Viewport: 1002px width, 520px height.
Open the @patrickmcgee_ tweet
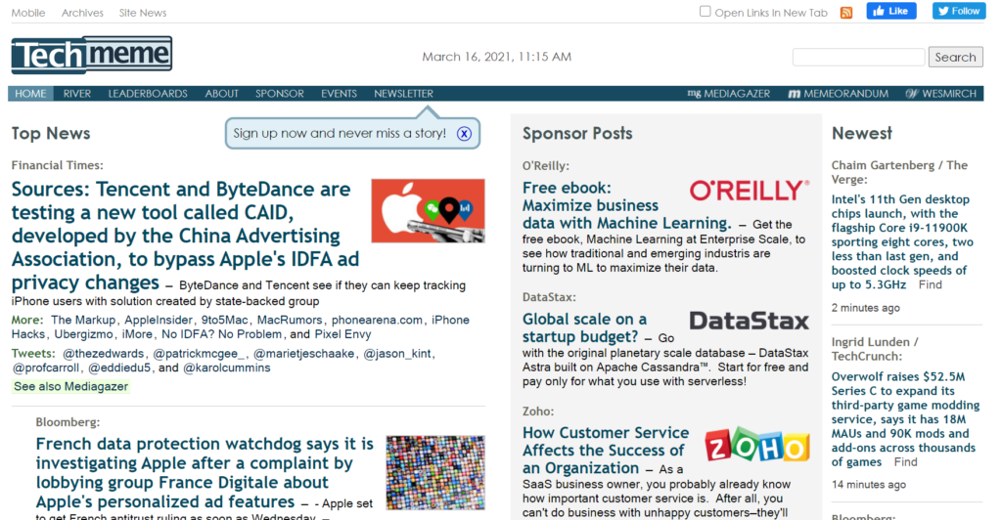[x=199, y=354]
